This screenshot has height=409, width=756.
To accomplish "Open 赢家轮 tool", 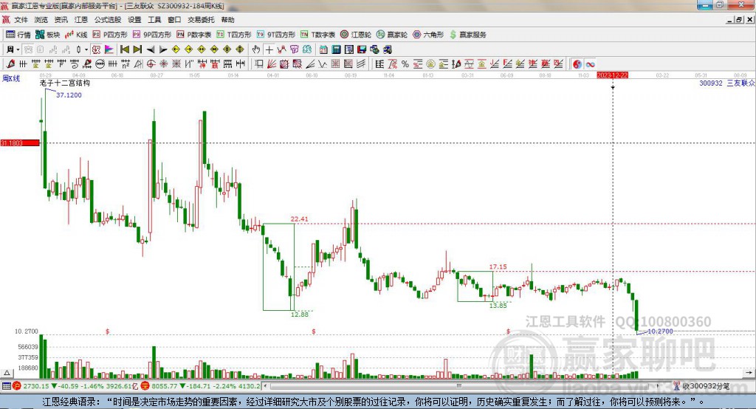I will pyautogui.click(x=392, y=35).
